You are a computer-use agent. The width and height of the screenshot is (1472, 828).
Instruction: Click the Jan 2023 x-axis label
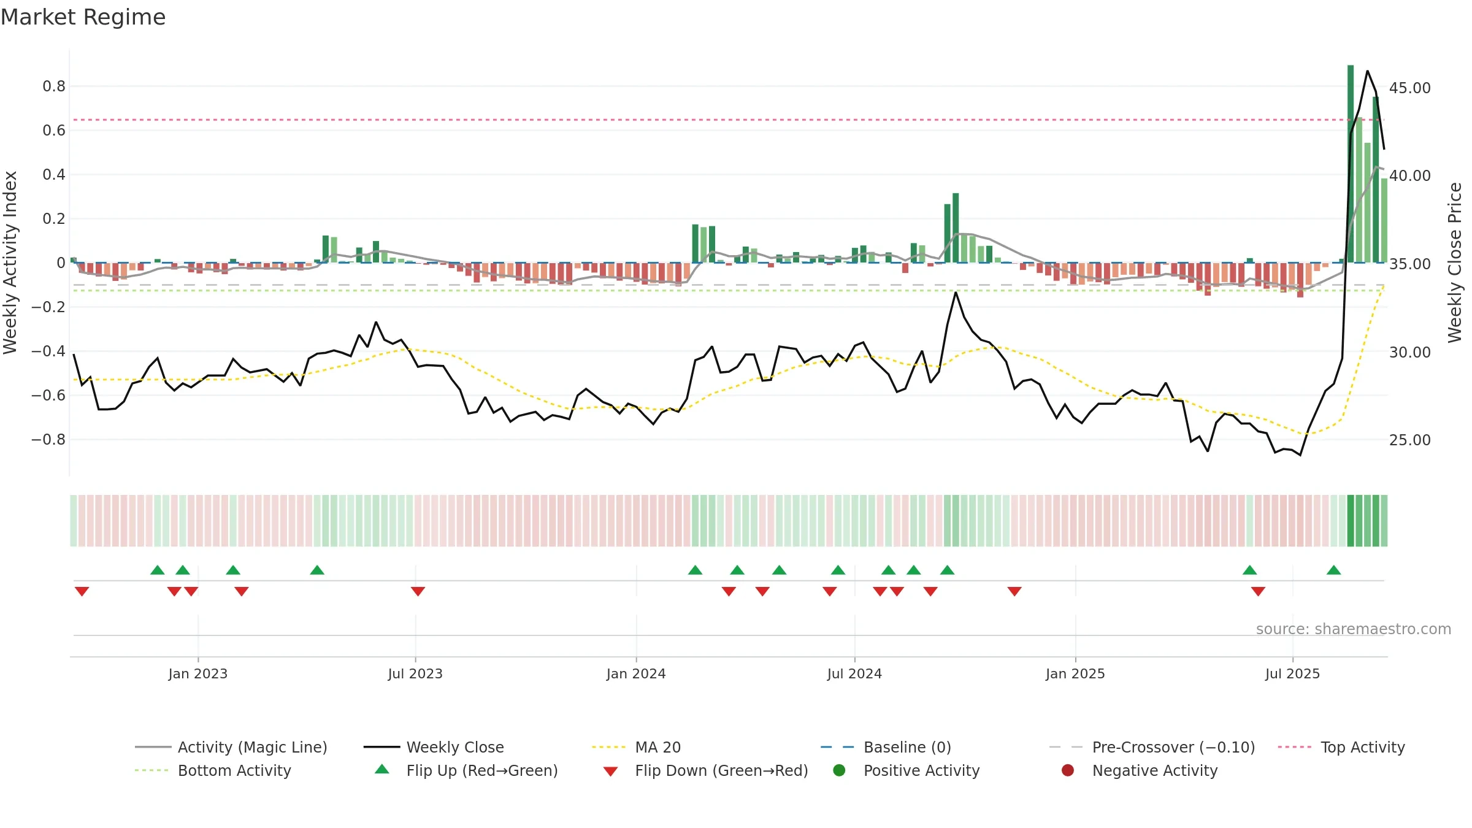198,673
